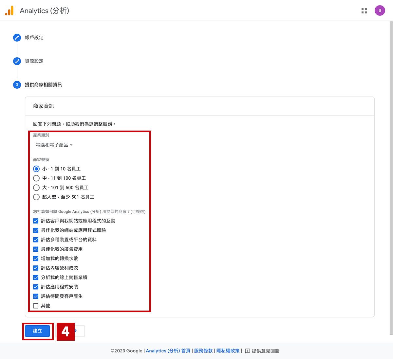Click the Google Analytics logo icon
The image size is (393, 359).
coord(9,11)
